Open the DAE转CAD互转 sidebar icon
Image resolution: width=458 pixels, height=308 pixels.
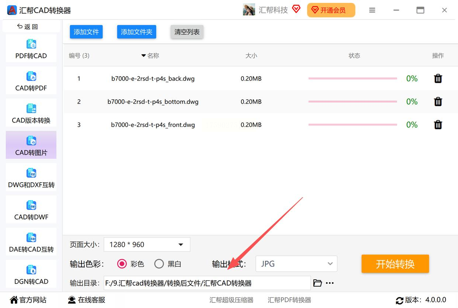point(31,238)
